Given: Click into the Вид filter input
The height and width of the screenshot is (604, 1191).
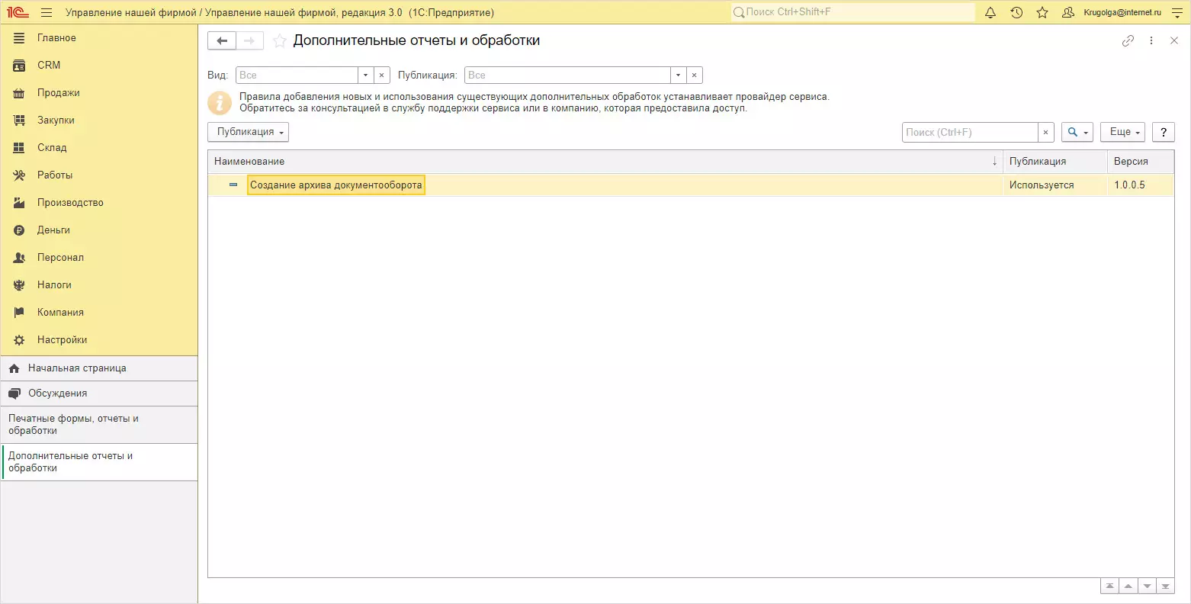Looking at the screenshot, I should coord(297,75).
